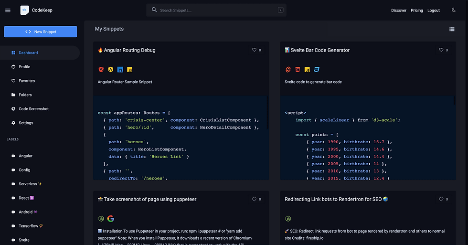Favorite the puppeteer screenshot snippet

coord(254,199)
